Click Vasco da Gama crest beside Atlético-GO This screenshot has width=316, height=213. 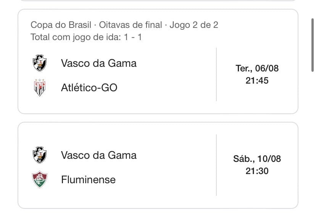pyautogui.click(x=40, y=63)
